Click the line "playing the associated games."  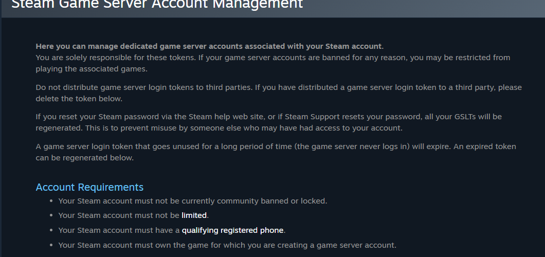click(92, 69)
